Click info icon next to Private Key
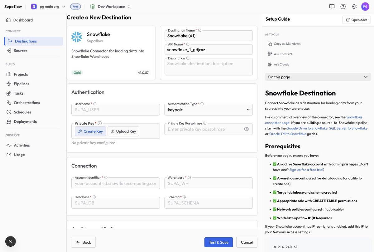The width and height of the screenshot is (374, 252). tap(100, 123)
